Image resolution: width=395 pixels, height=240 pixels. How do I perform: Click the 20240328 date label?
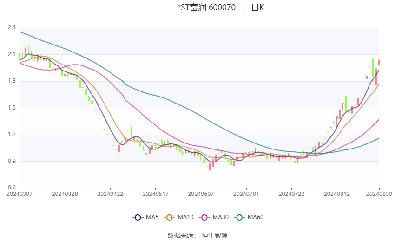(65, 194)
